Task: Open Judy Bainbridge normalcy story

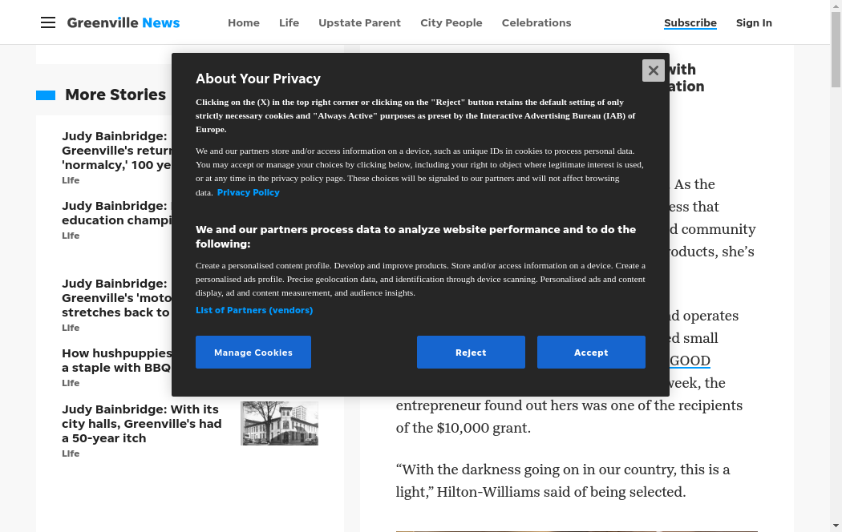Action: point(115,151)
